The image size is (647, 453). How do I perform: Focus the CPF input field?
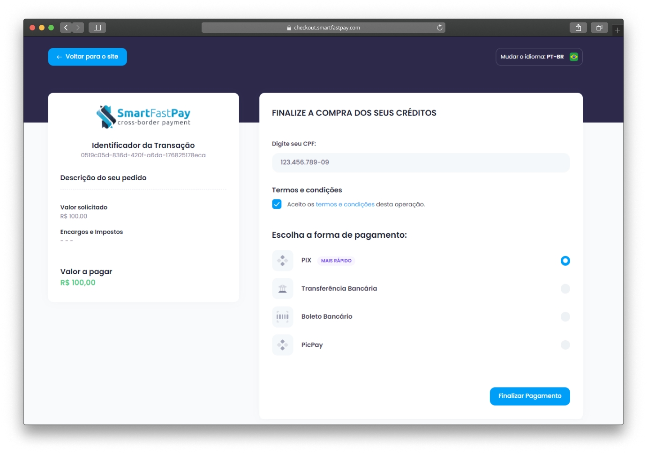pos(421,162)
